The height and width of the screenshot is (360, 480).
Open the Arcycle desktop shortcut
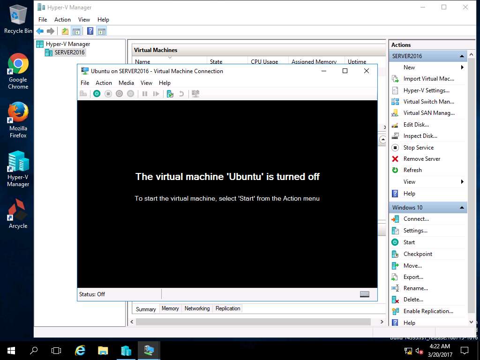[x=18, y=214]
